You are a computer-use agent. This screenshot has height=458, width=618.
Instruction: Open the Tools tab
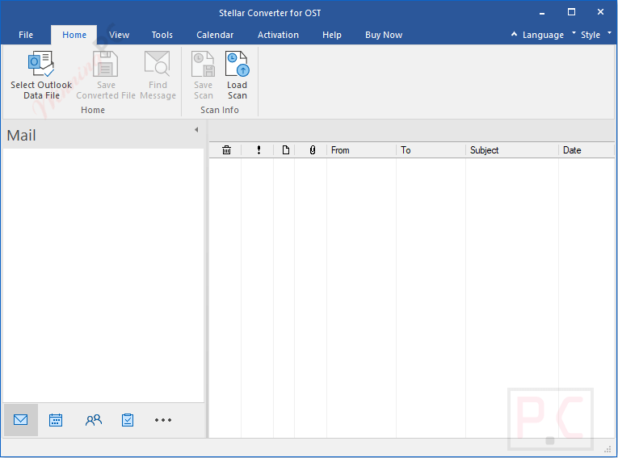[x=162, y=35]
